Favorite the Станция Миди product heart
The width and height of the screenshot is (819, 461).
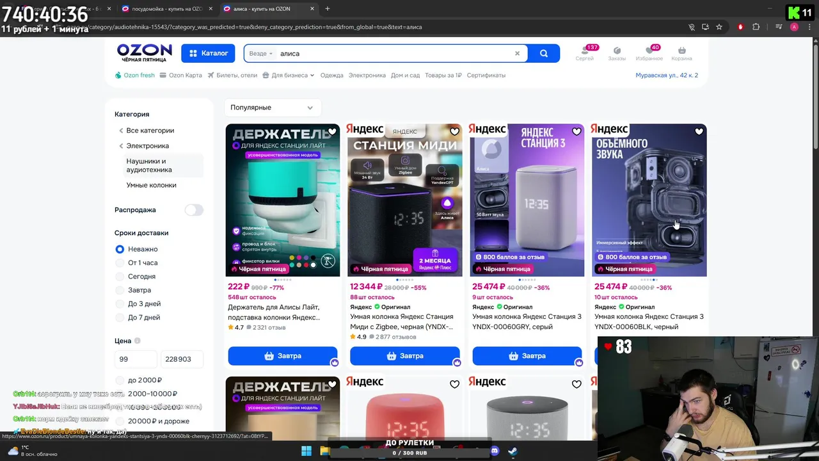454,132
